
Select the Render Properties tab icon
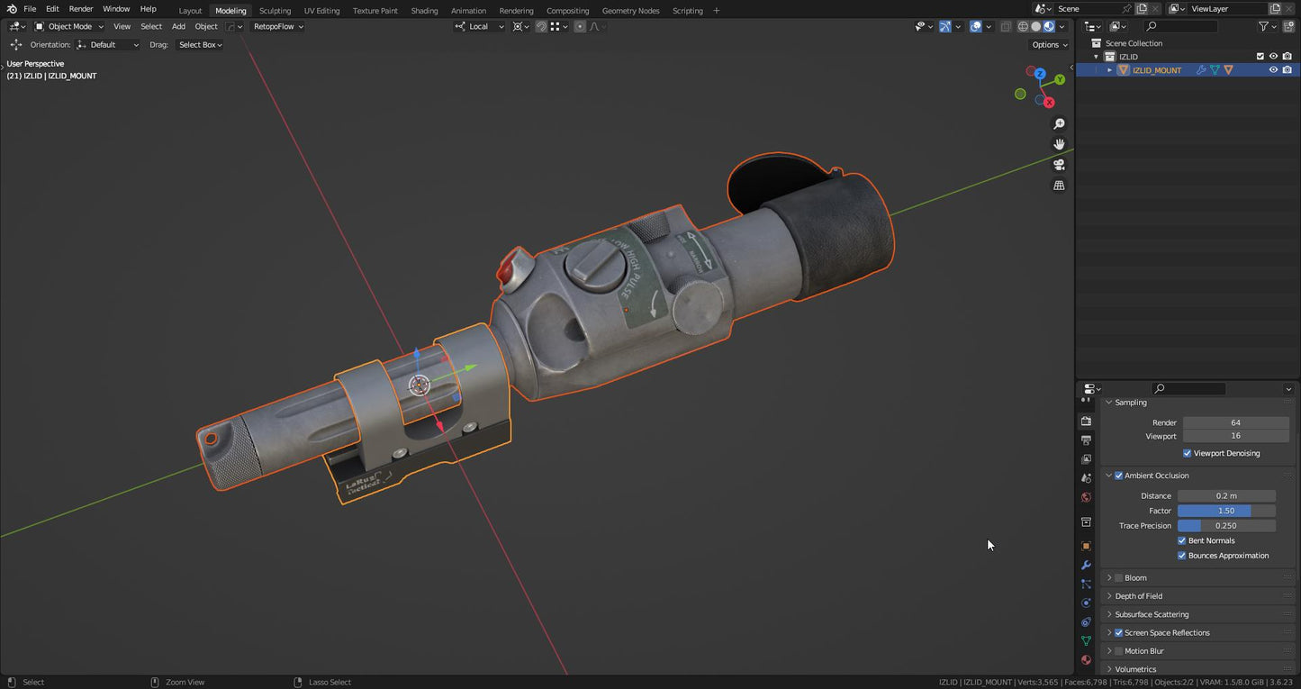(x=1085, y=421)
